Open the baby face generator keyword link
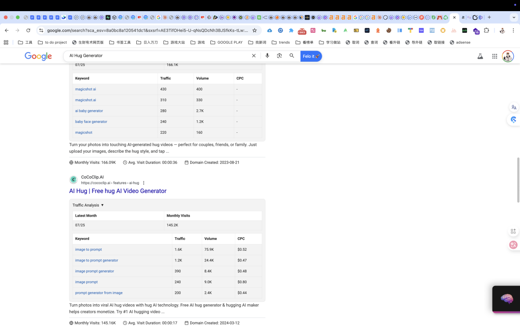Image resolution: width=520 pixels, height=336 pixels. tap(91, 122)
